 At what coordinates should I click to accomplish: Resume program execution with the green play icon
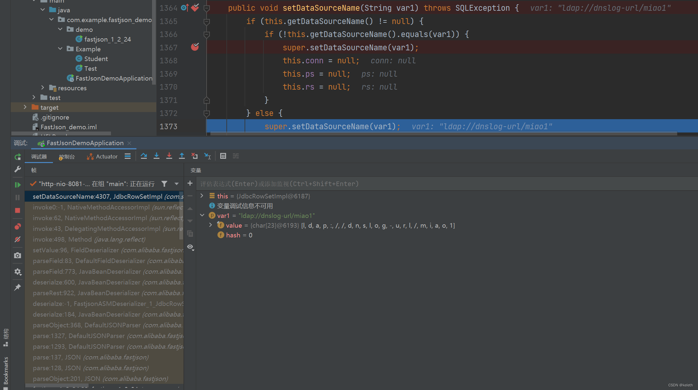coord(18,184)
